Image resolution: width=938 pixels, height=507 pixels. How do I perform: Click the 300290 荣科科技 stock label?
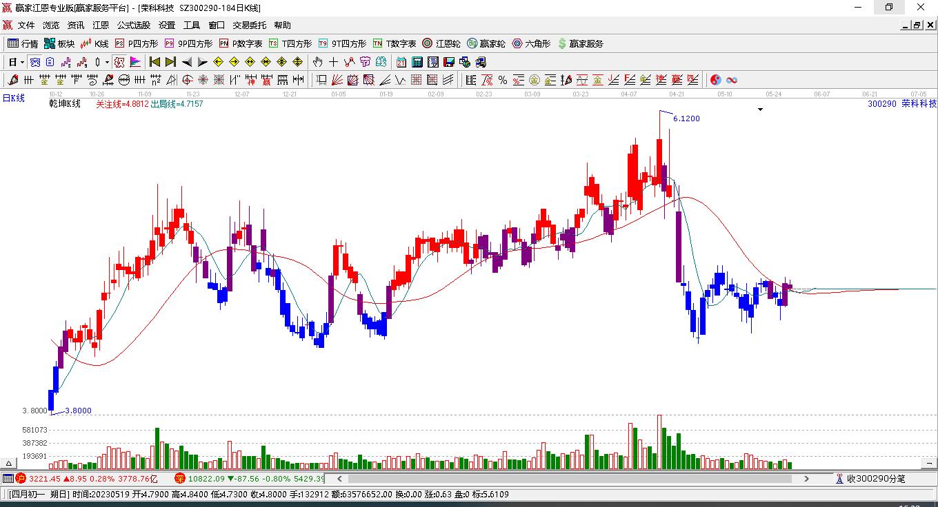click(902, 103)
